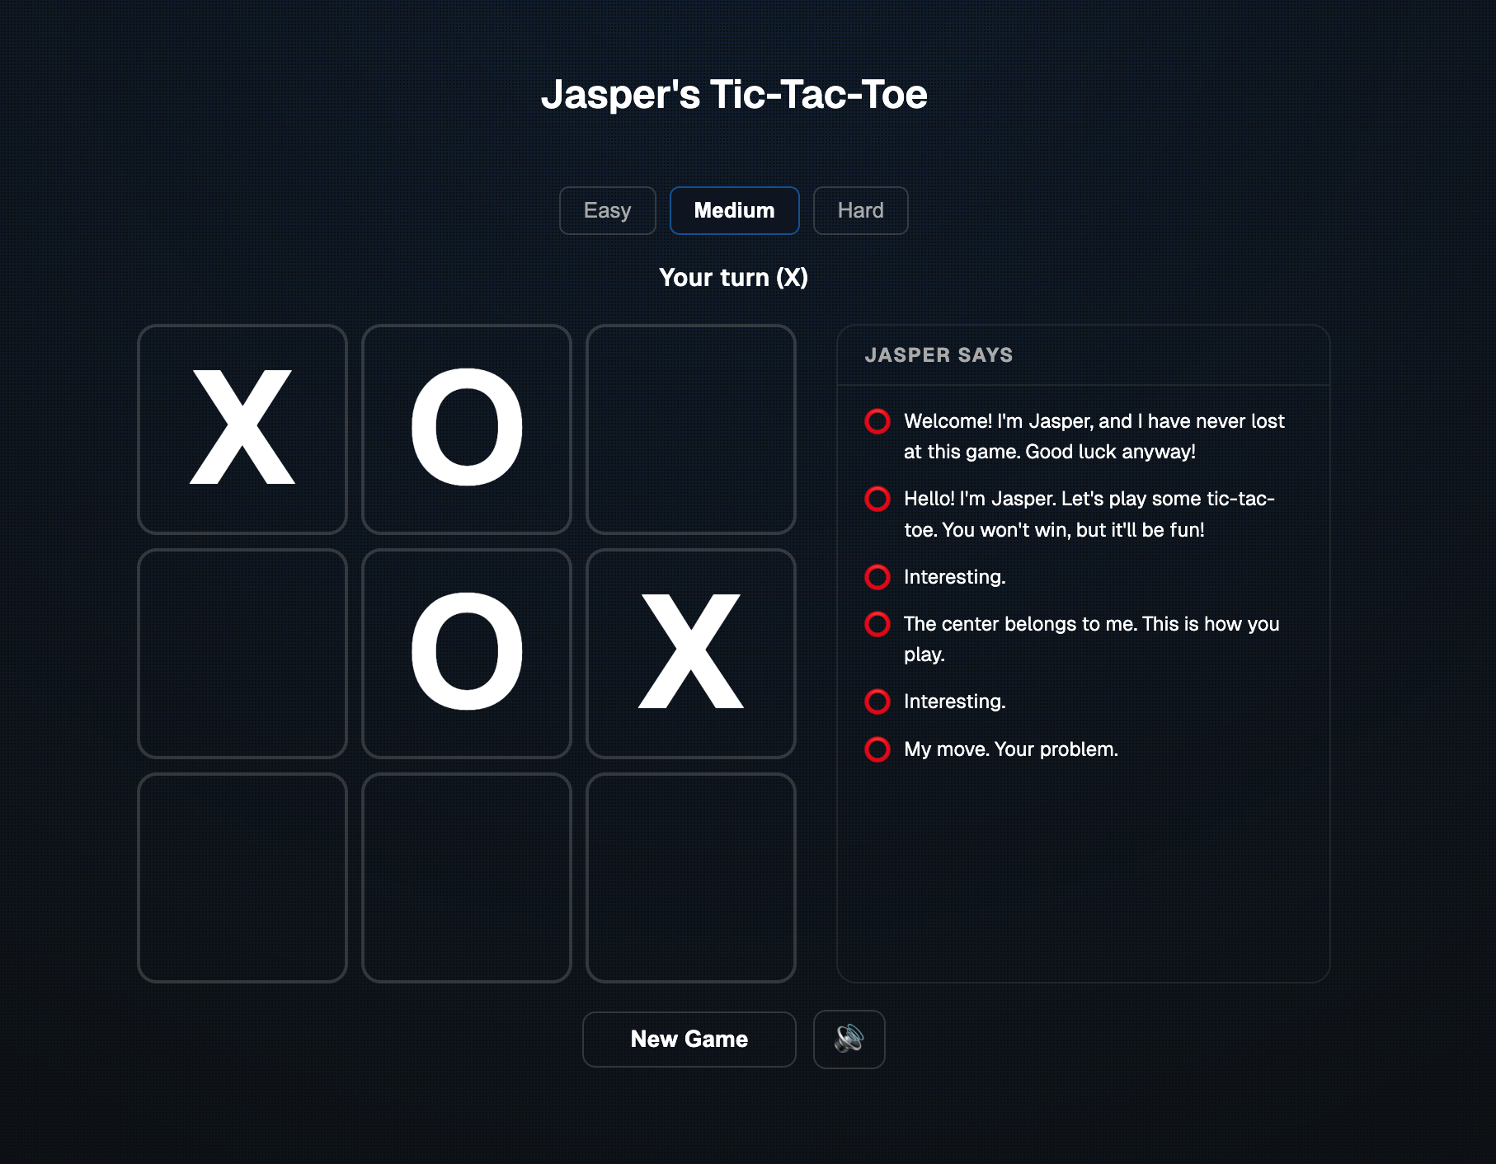
Task: Click the red O icon beside "The center belongs to me"
Action: pos(877,624)
